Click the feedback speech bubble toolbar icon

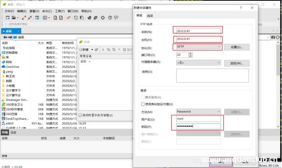(115, 17)
